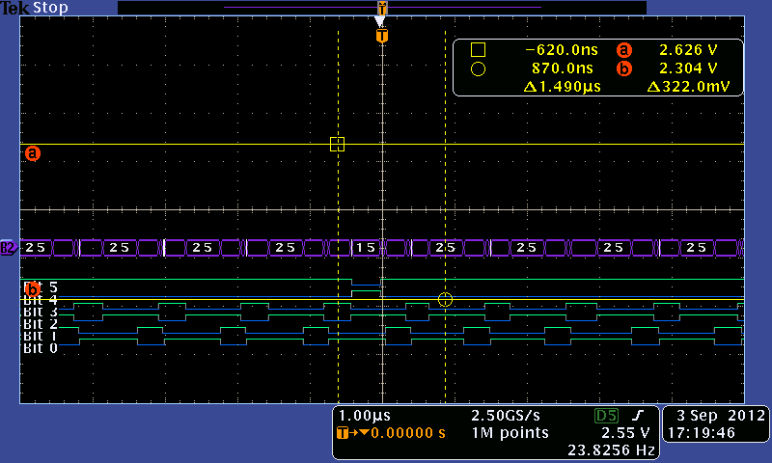The height and width of the screenshot is (463, 772).
Task: Click the 1.00µs timebase readout
Action: tap(365, 416)
